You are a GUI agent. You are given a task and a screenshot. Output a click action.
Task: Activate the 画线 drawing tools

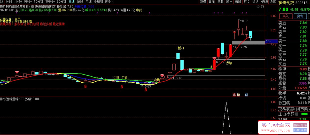point(238,2)
